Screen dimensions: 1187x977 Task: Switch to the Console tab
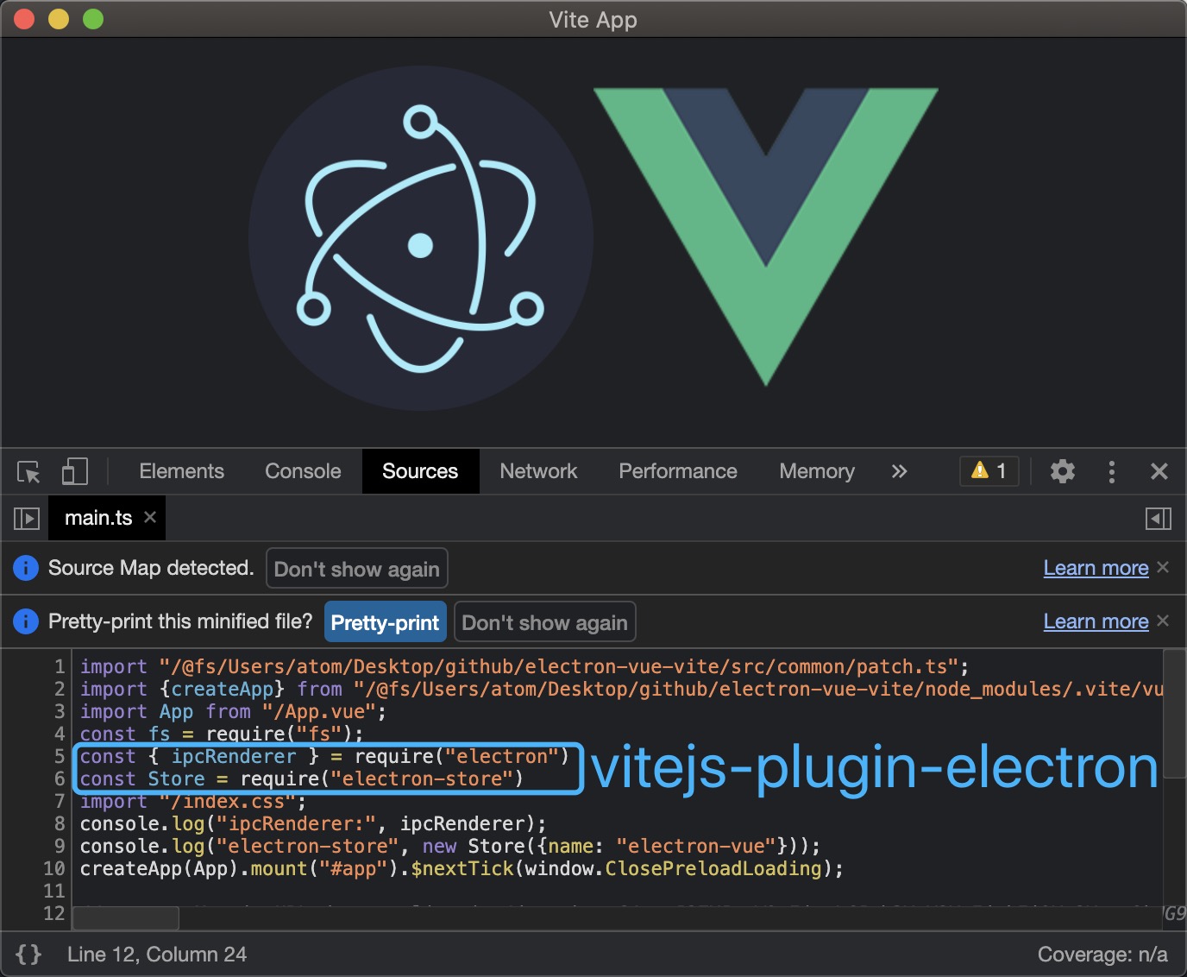tap(302, 471)
